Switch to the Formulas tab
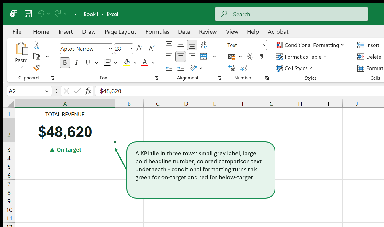The height and width of the screenshot is (227, 384). (157, 32)
